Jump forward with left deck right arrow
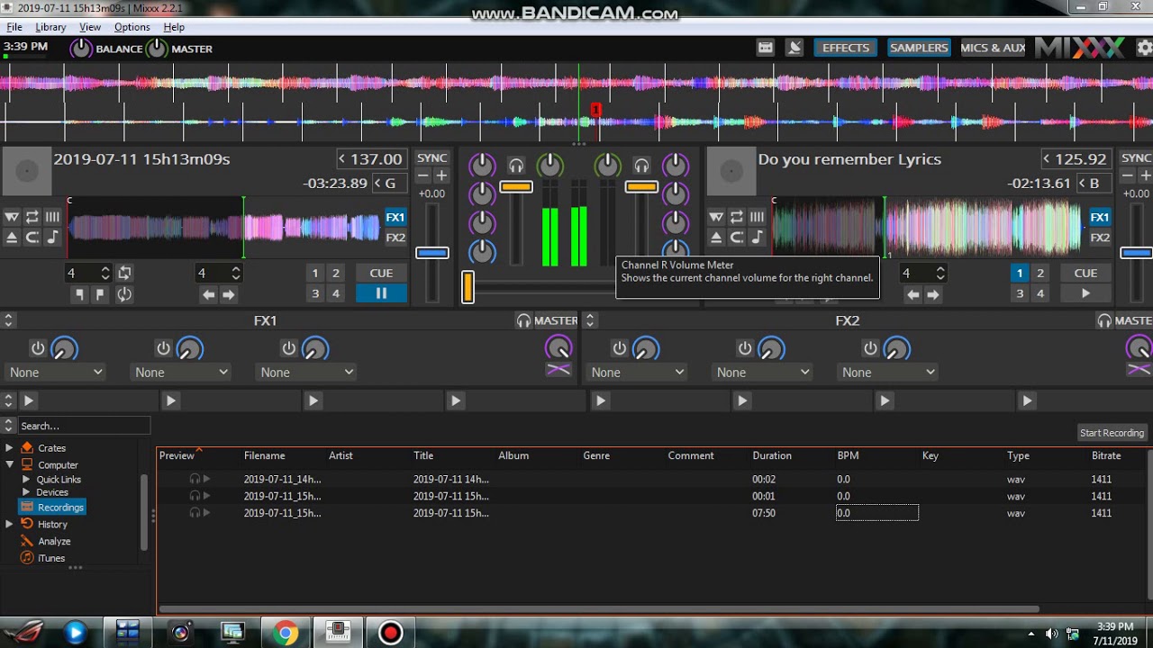The width and height of the screenshot is (1153, 648). (229, 294)
